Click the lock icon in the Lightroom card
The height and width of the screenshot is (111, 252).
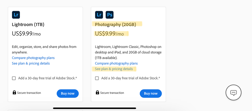[14, 93]
